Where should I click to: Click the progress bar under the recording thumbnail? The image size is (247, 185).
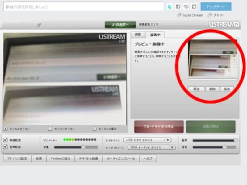(213, 80)
